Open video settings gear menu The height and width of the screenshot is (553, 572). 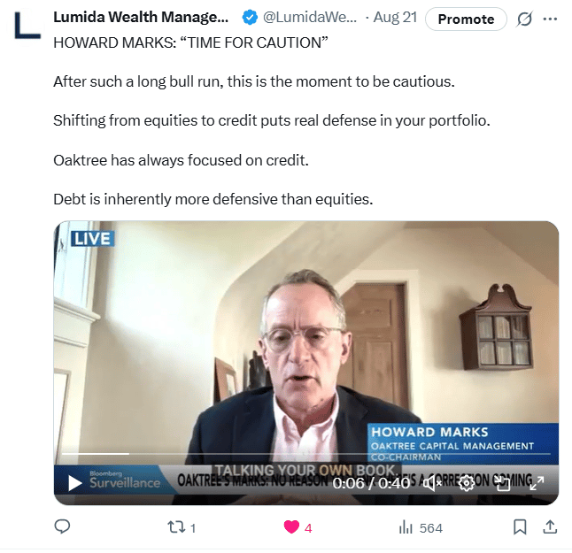[467, 483]
